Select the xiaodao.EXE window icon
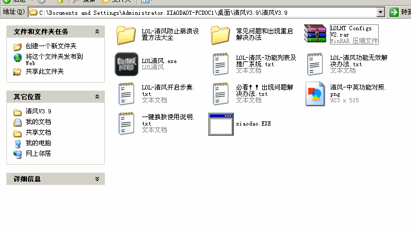 (221, 125)
